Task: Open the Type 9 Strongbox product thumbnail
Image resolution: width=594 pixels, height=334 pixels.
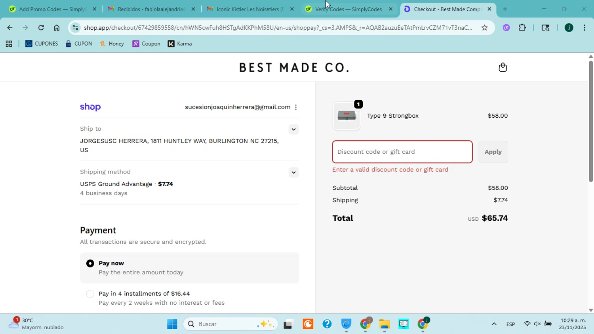Action: pos(346,116)
